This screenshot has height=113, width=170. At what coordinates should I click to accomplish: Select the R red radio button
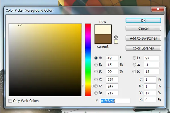[x=96, y=79]
